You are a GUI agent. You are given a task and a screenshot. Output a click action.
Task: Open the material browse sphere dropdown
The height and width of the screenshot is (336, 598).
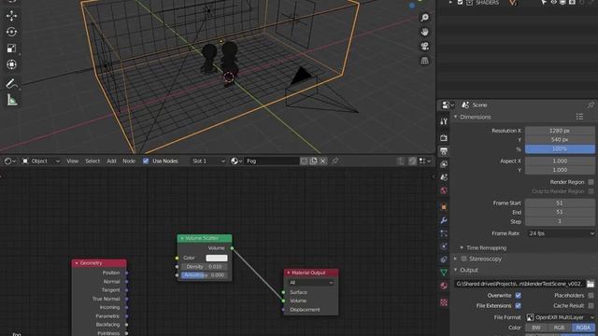point(236,161)
